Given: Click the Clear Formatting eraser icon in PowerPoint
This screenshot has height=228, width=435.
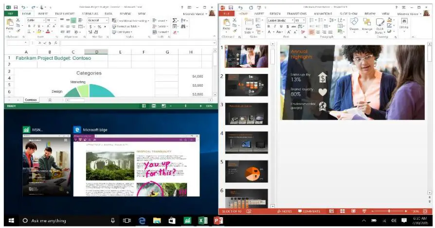Looking at the screenshot, I should coord(303,32).
